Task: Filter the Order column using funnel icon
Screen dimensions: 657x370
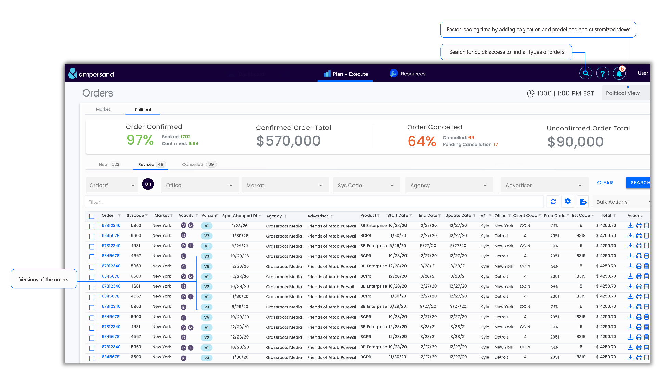Action: tap(119, 216)
